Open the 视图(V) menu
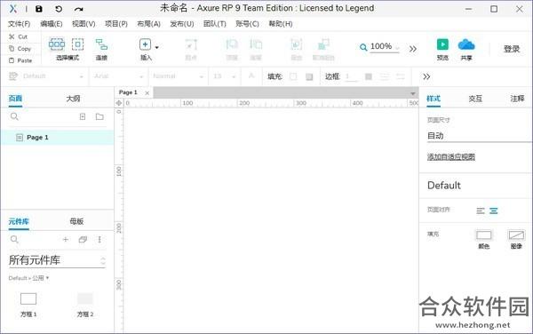This screenshot has height=334, width=533. [x=84, y=24]
